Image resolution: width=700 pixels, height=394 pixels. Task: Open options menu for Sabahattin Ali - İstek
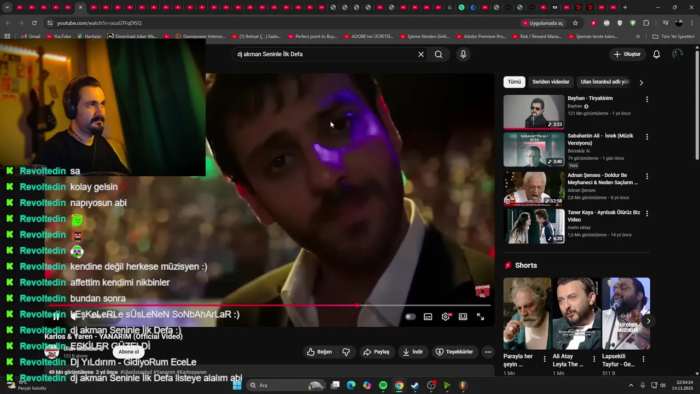[647, 137]
